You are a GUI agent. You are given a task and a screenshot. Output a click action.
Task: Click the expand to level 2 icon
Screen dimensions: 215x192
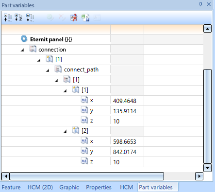pyautogui.click(x=18, y=17)
